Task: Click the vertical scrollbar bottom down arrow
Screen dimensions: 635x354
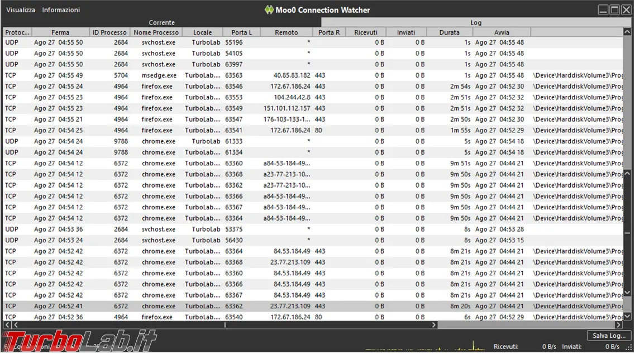Action: pyautogui.click(x=627, y=317)
